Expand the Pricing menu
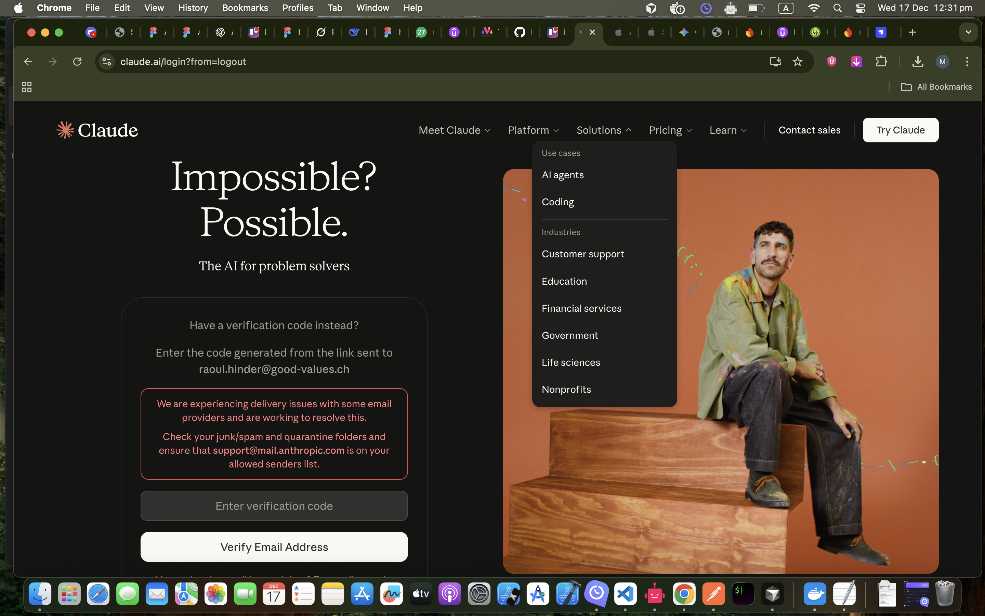 click(670, 130)
